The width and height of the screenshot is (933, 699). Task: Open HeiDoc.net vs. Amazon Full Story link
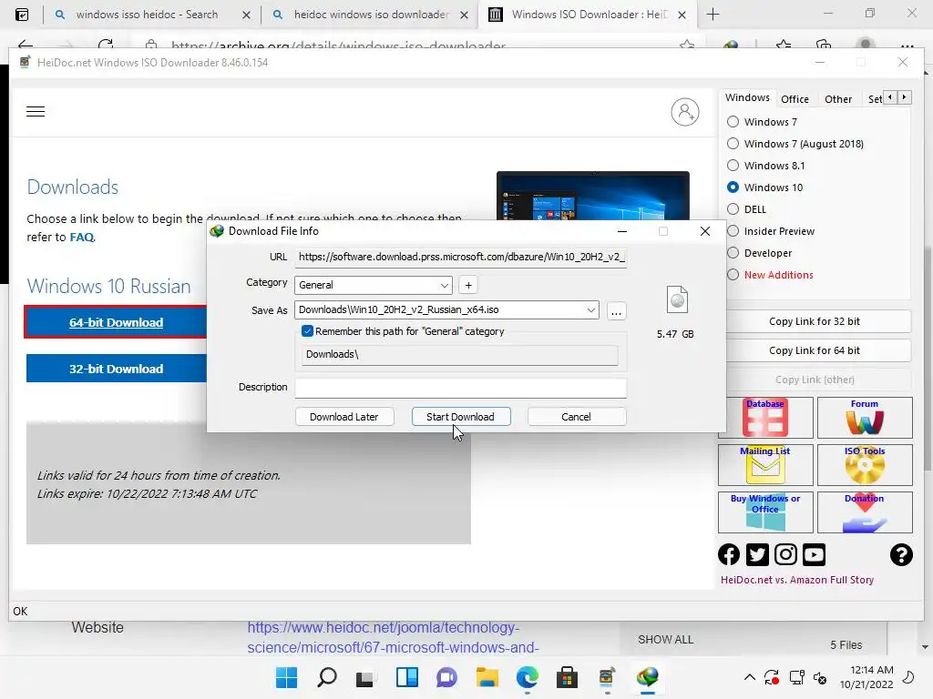796,580
